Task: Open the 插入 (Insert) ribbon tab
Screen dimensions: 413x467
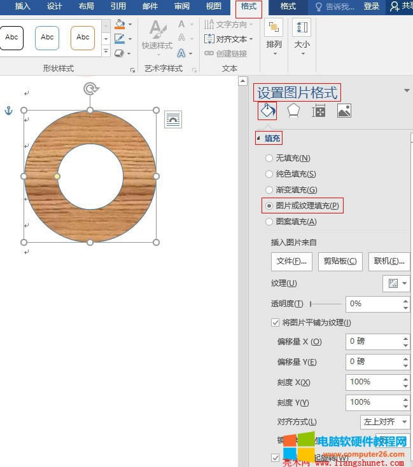Action: click(x=22, y=6)
